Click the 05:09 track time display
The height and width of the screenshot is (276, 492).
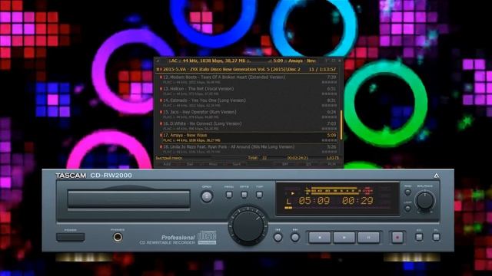(314, 201)
